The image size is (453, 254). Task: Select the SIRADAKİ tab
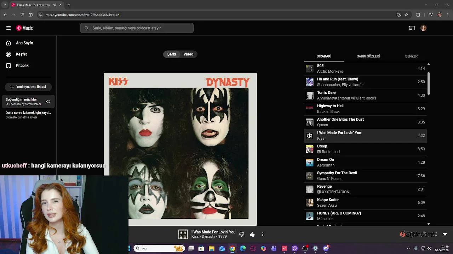(x=324, y=56)
